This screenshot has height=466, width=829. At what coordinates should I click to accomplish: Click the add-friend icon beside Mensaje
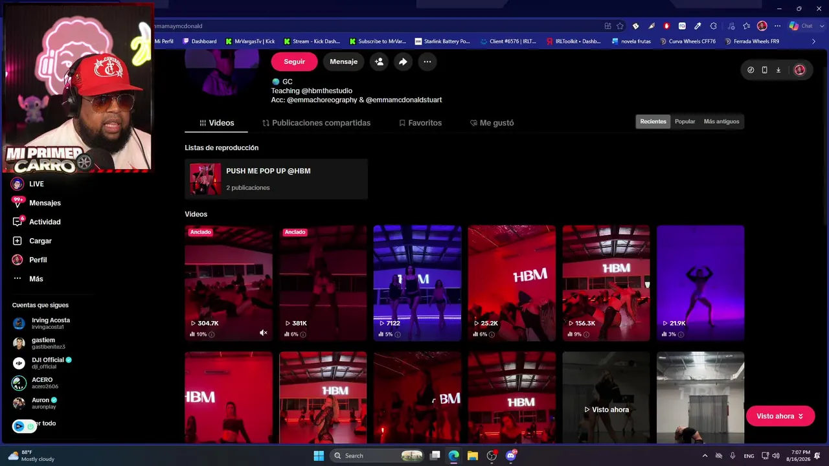pos(379,61)
